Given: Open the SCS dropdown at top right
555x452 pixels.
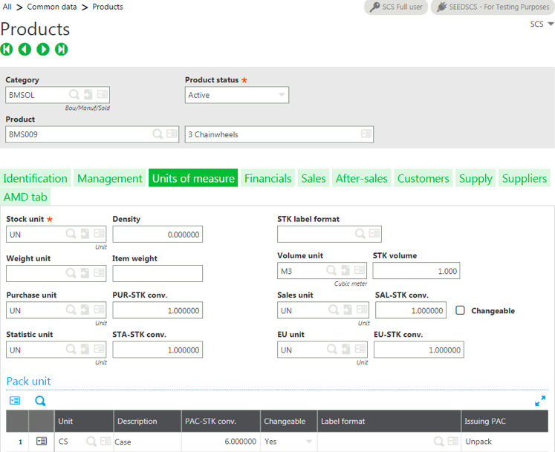Looking at the screenshot, I should point(542,24).
